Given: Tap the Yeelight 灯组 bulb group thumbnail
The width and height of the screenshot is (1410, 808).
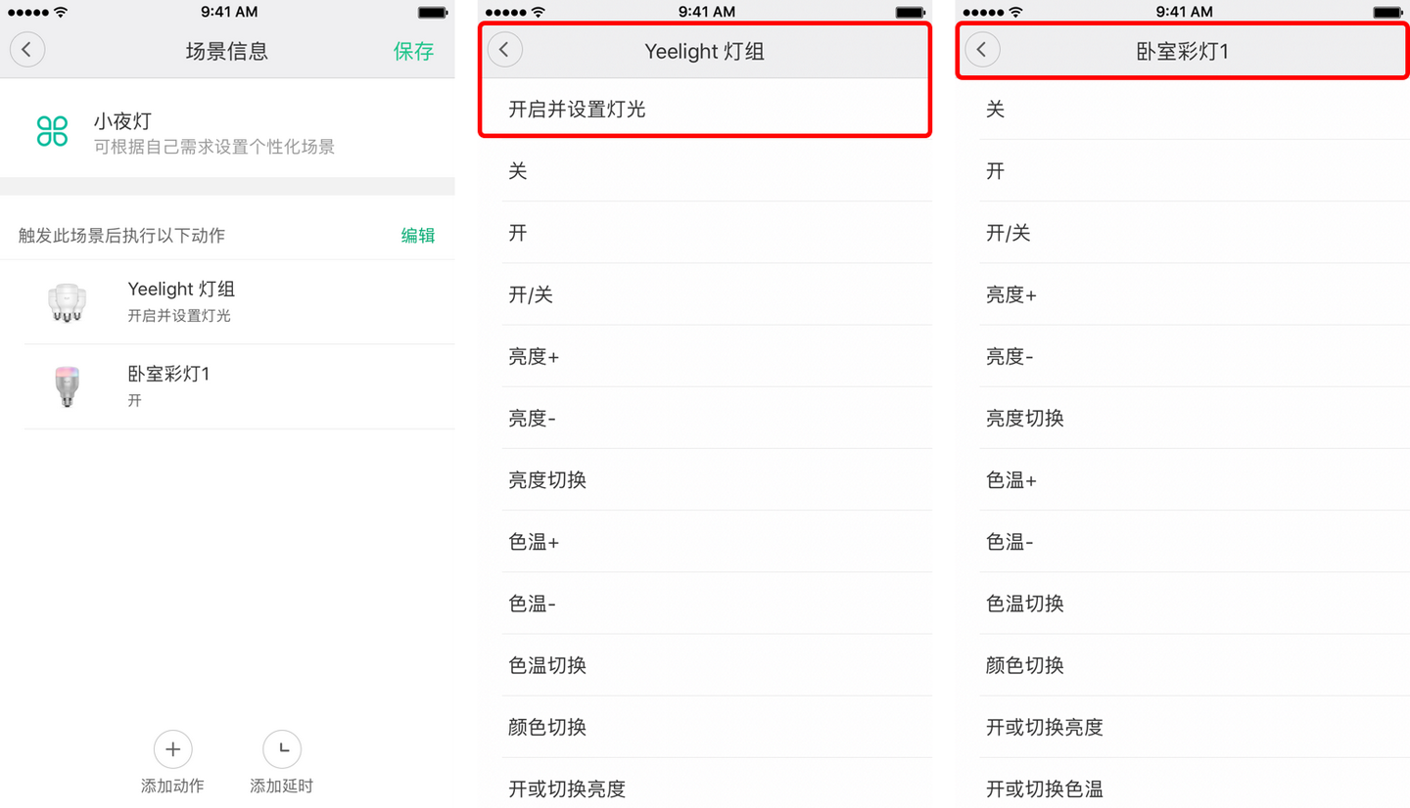Looking at the screenshot, I should point(67,302).
